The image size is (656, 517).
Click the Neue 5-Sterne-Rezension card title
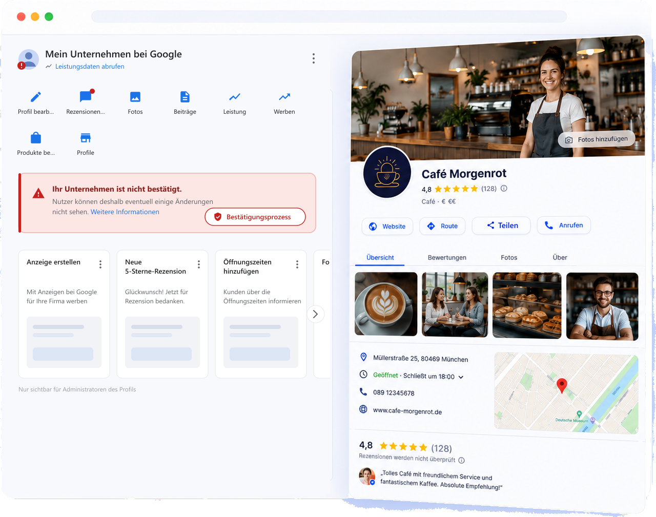pyautogui.click(x=155, y=267)
